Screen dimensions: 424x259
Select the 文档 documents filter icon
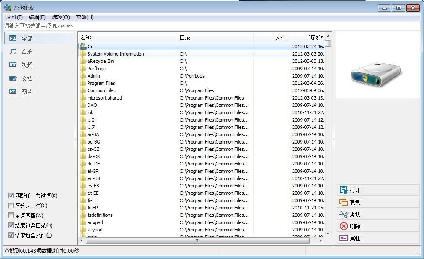coord(13,78)
